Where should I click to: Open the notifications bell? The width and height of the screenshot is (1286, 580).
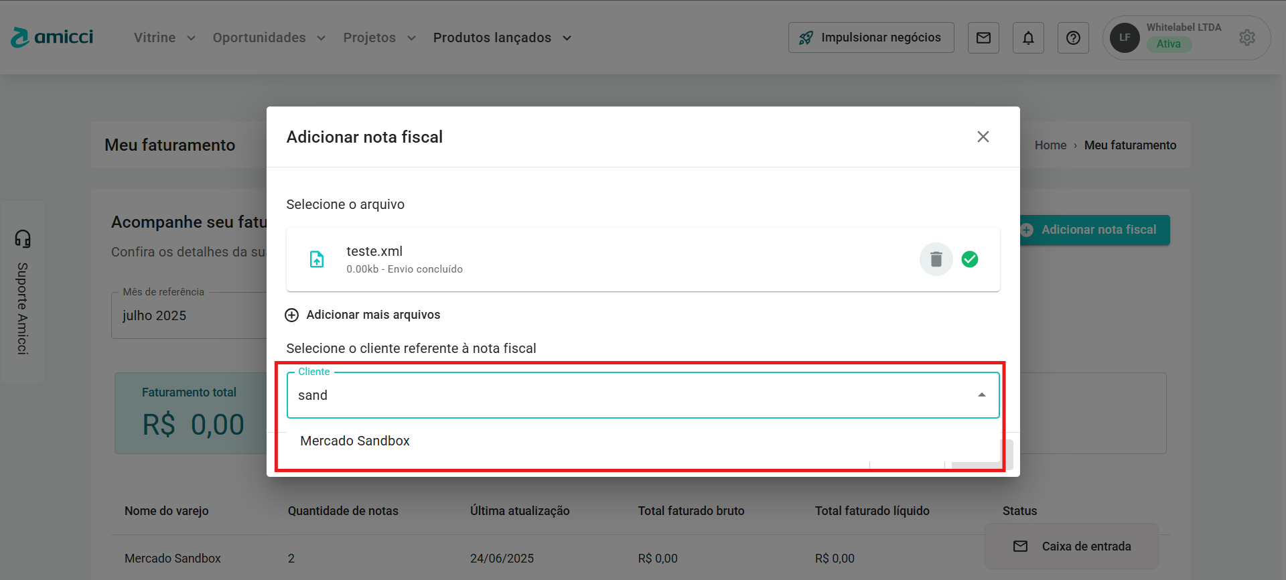pos(1028,38)
